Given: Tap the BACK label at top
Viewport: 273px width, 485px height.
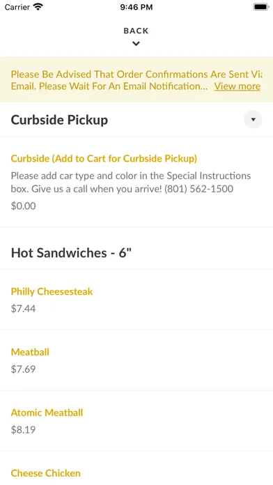Looking at the screenshot, I should tap(136, 31).
